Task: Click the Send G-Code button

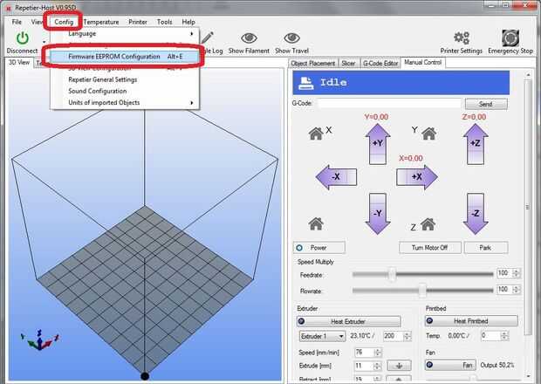Action: coord(486,104)
